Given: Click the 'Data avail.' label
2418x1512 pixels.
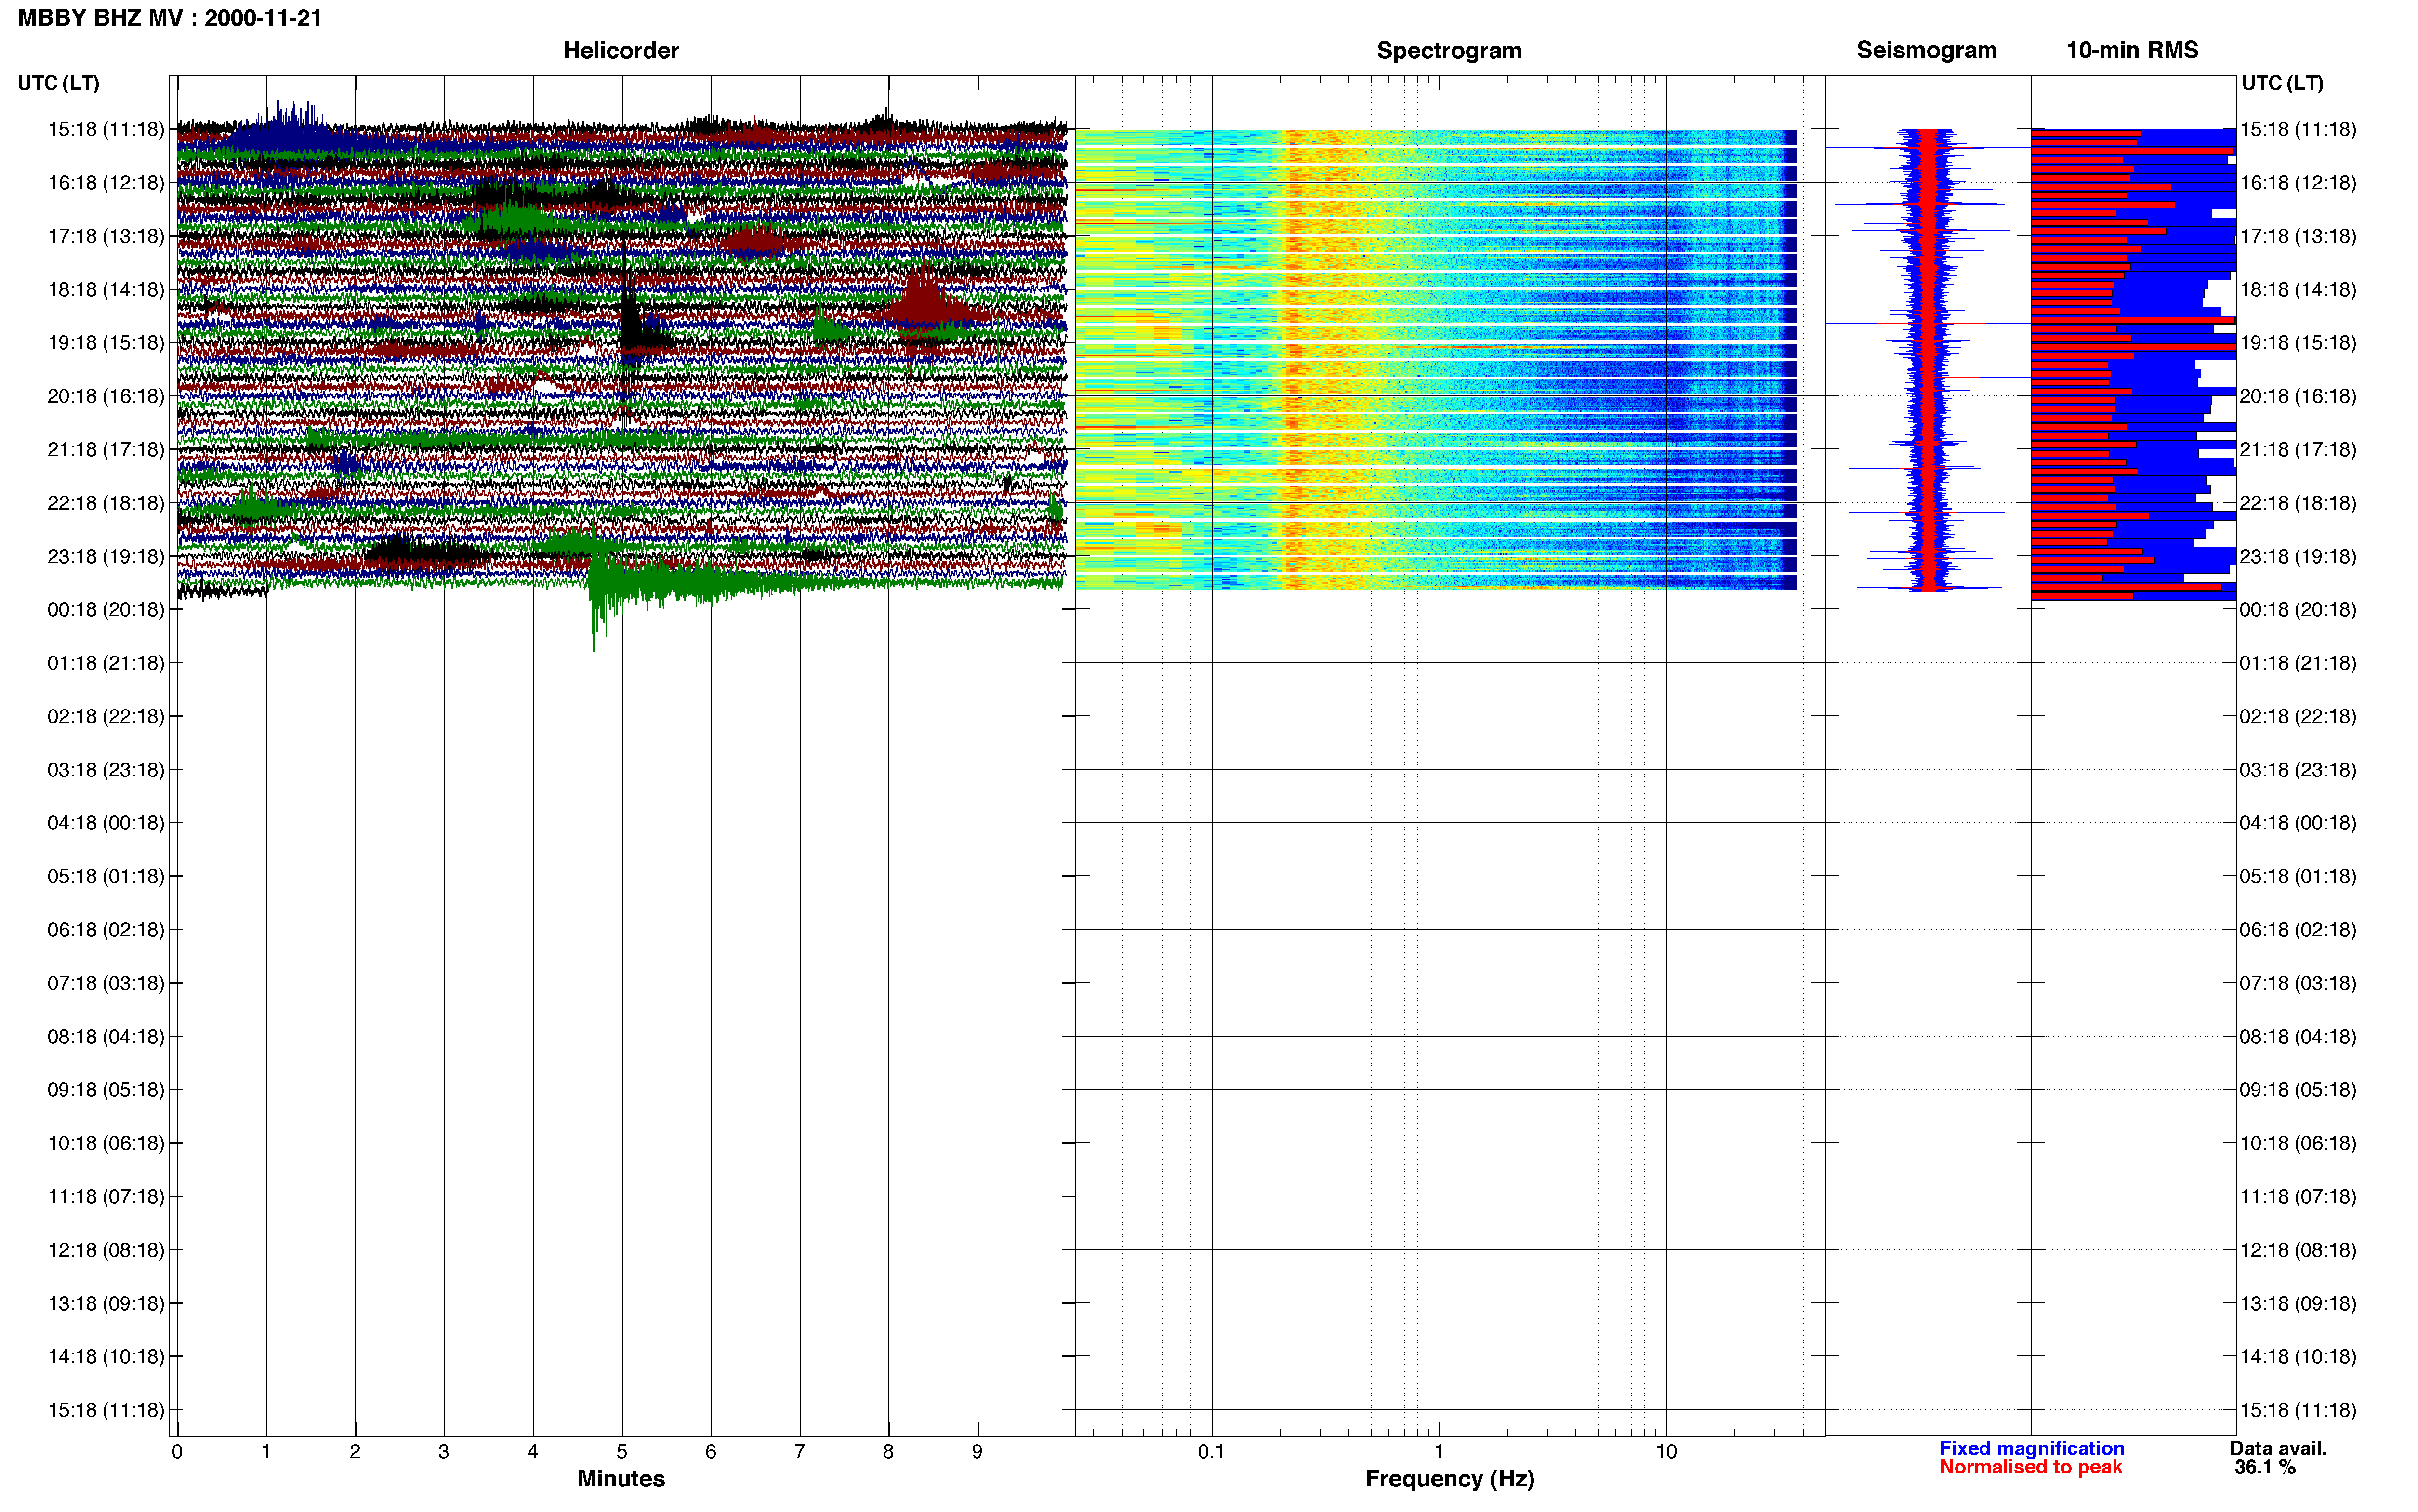Looking at the screenshot, I should (x=2278, y=1448).
